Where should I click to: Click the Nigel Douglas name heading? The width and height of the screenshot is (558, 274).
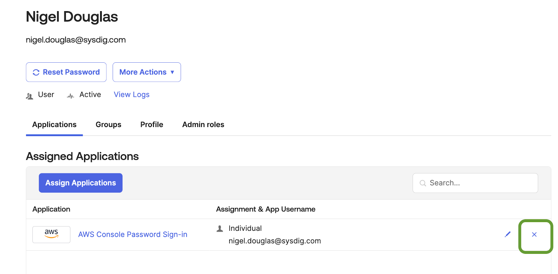(72, 17)
